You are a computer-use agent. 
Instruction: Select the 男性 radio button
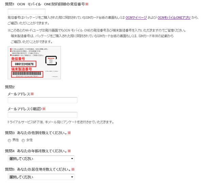[9, 140]
